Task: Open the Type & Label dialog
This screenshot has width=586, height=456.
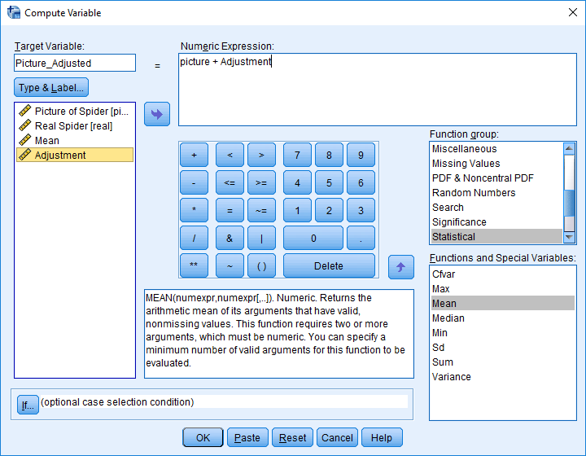Action: coord(51,88)
